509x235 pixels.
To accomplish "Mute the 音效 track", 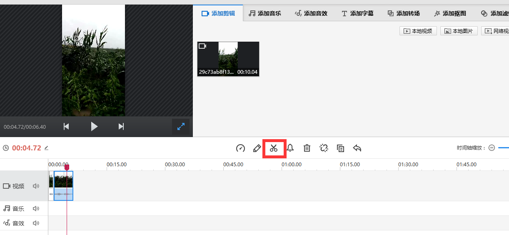I will [36, 223].
